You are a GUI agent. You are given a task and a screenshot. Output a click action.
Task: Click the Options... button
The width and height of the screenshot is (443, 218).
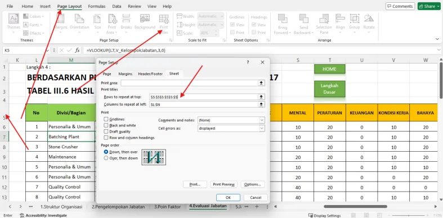tap(253, 184)
